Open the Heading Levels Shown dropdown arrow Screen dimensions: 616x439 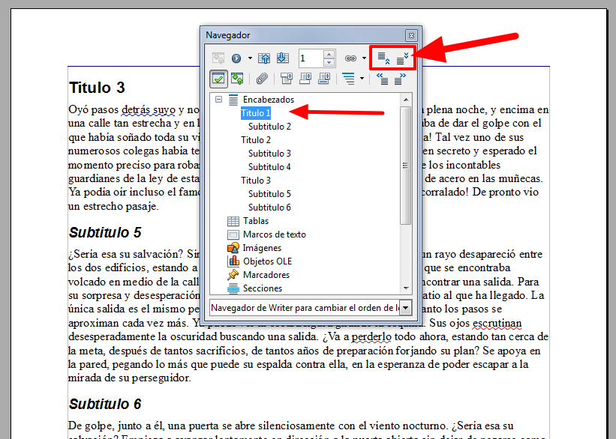(362, 79)
